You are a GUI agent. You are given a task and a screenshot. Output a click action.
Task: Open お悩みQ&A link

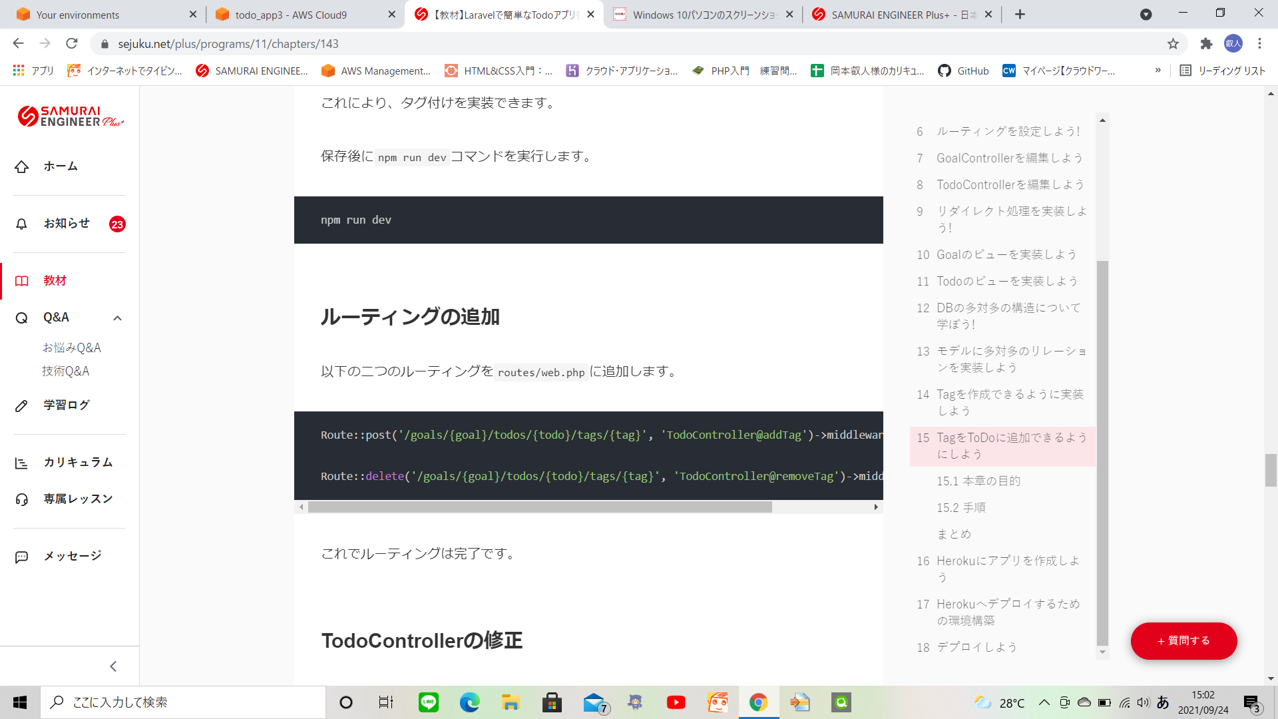[71, 348]
